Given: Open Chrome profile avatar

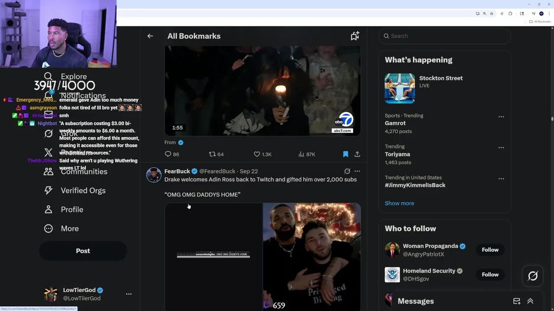Looking at the screenshot, I should pyautogui.click(x=541, y=13).
